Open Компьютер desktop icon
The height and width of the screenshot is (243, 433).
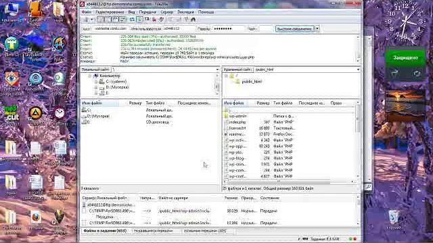click(x=12, y=11)
